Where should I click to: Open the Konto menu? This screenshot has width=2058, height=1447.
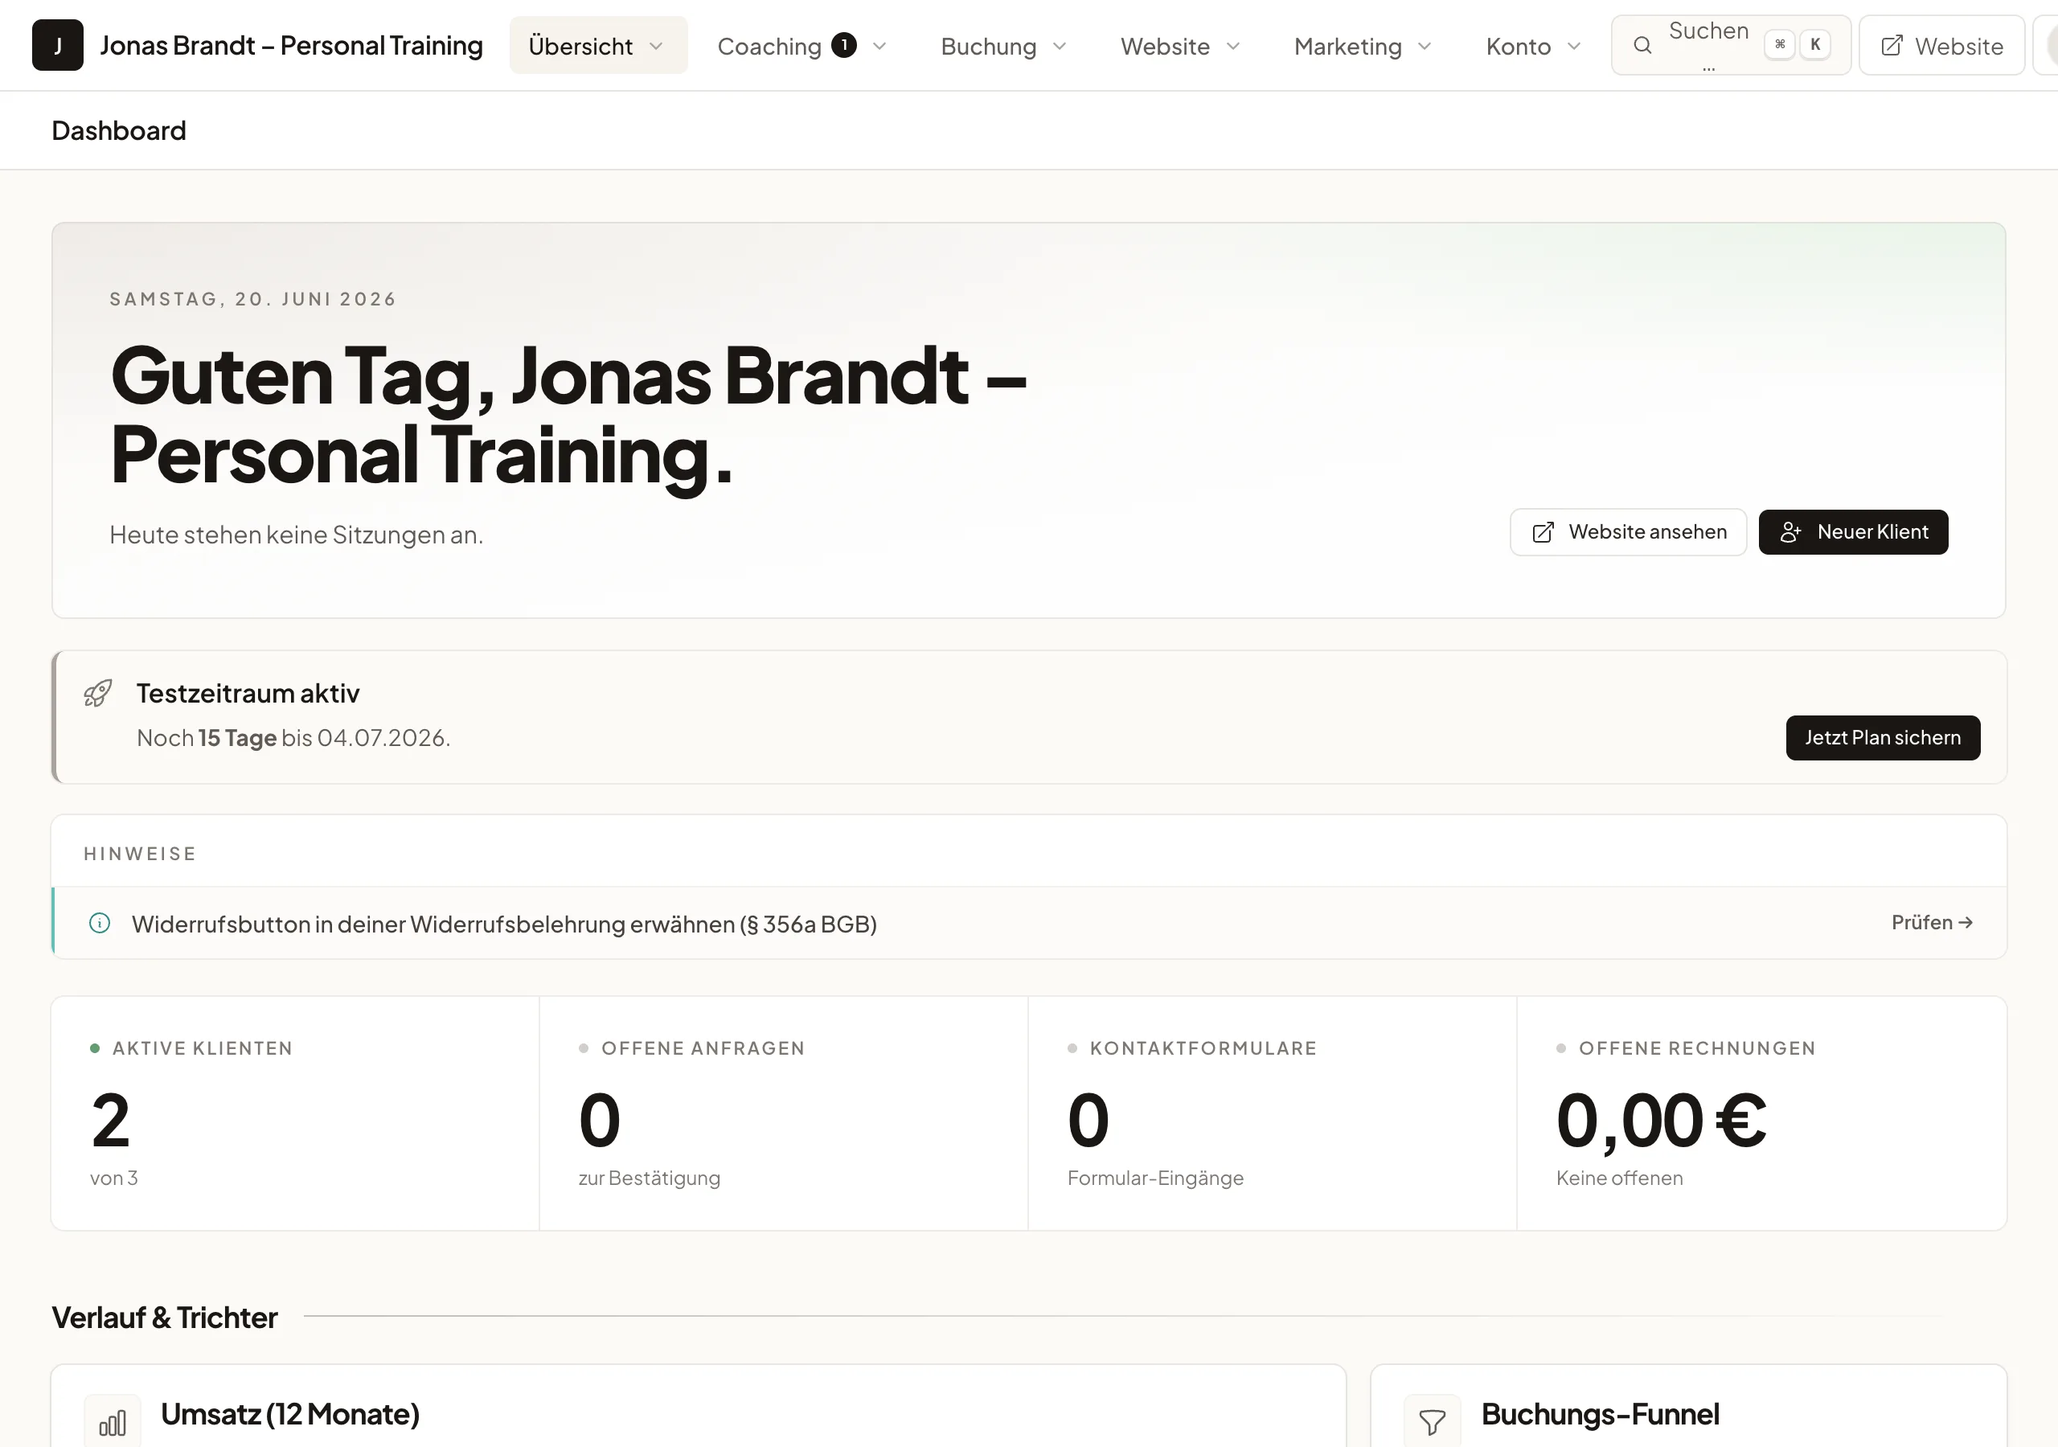tap(1534, 45)
